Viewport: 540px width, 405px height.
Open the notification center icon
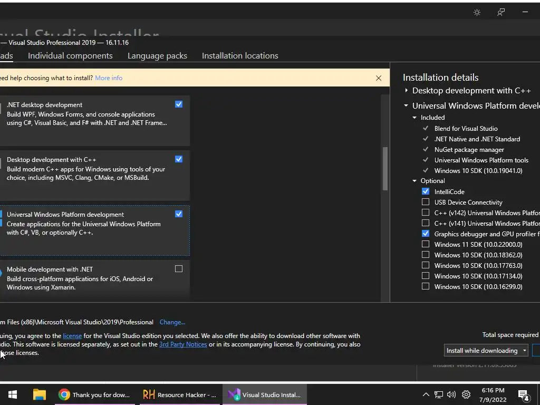[x=523, y=395]
